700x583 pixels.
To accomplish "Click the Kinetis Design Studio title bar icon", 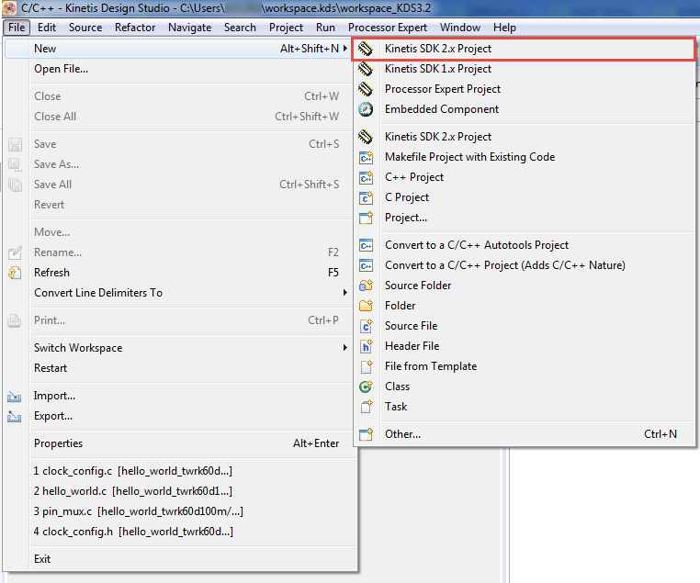I will [9, 8].
